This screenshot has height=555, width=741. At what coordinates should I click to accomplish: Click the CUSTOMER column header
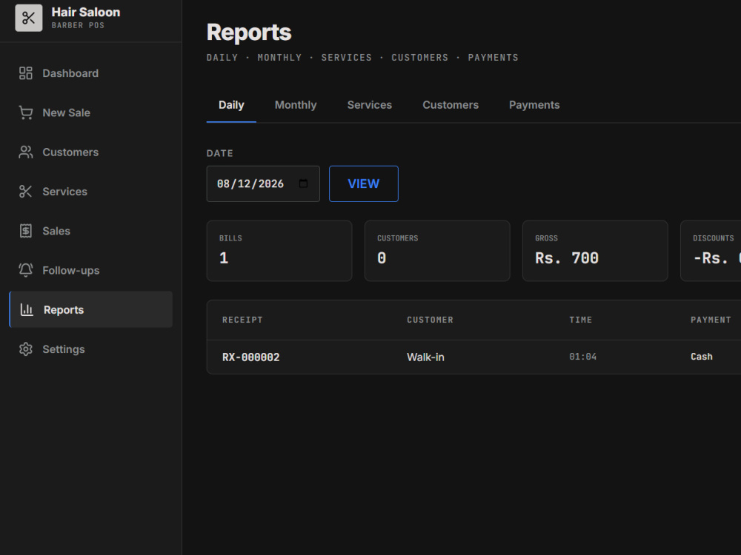click(x=430, y=320)
